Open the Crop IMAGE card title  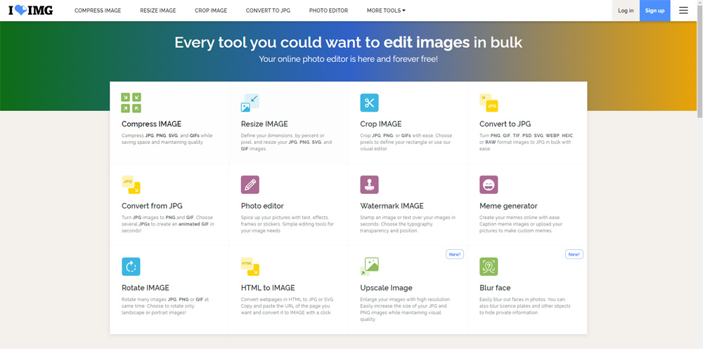coord(380,124)
